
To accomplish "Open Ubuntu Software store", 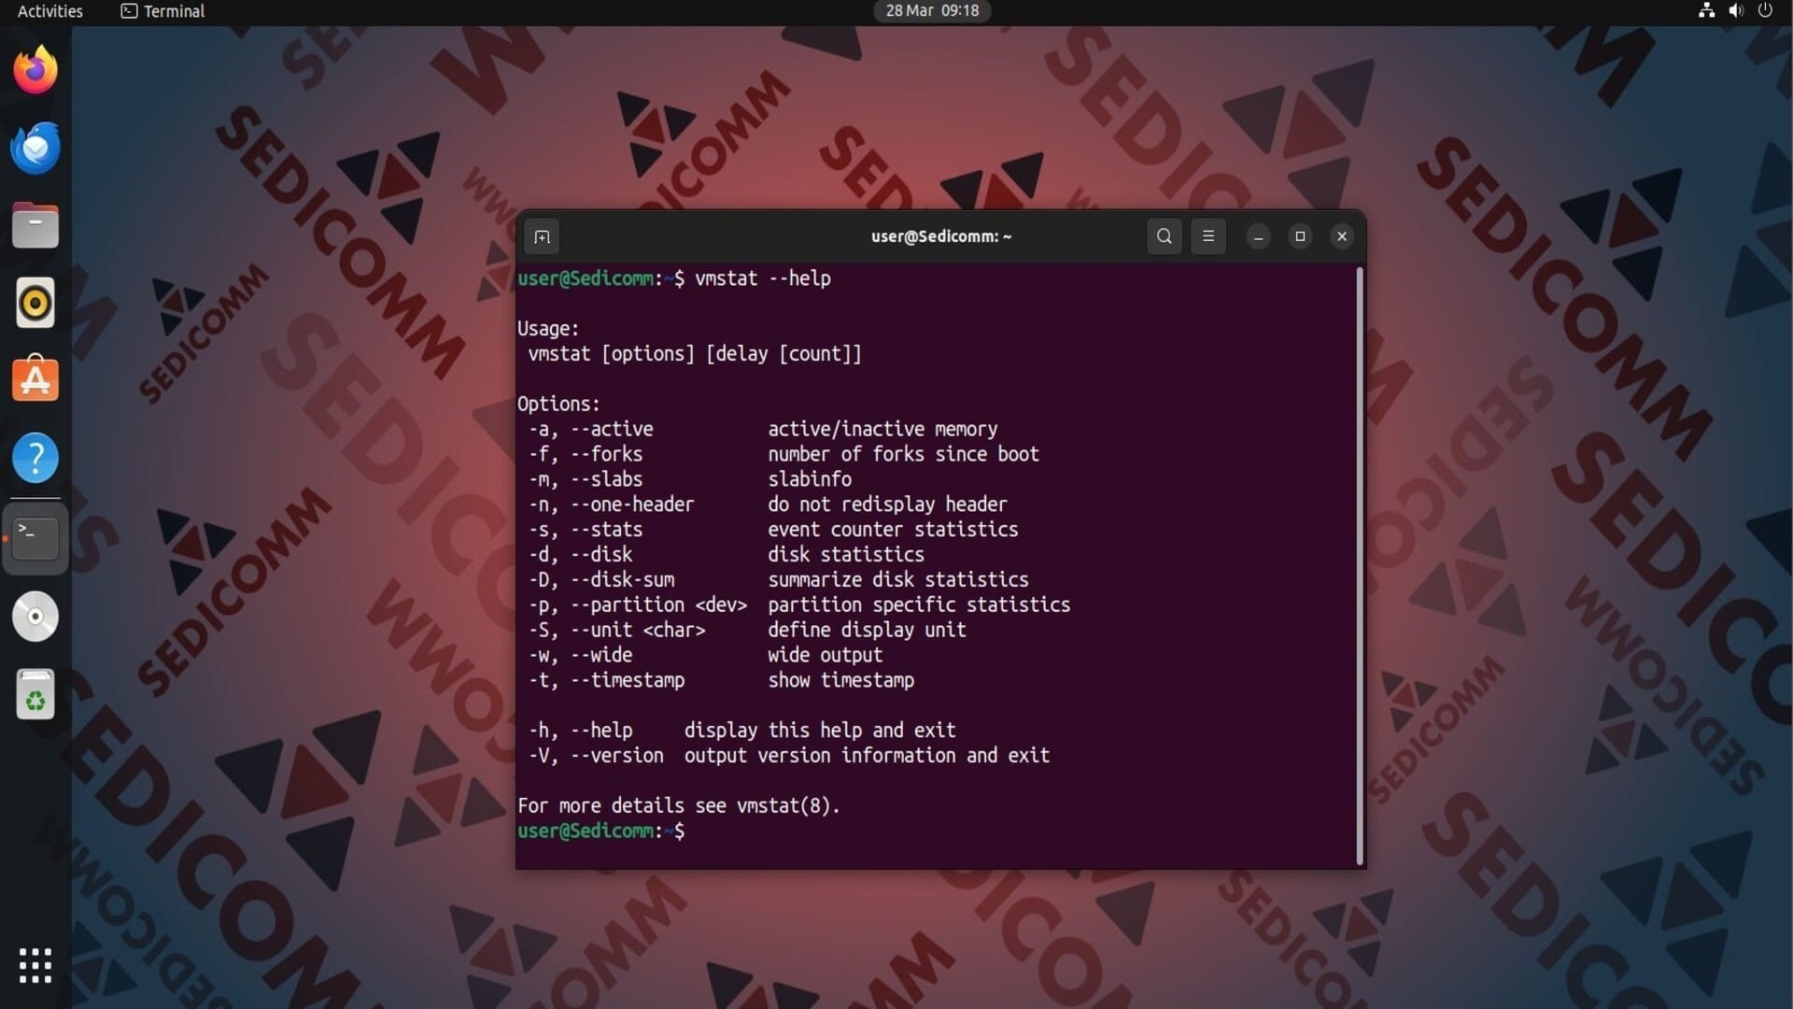I will pyautogui.click(x=35, y=380).
